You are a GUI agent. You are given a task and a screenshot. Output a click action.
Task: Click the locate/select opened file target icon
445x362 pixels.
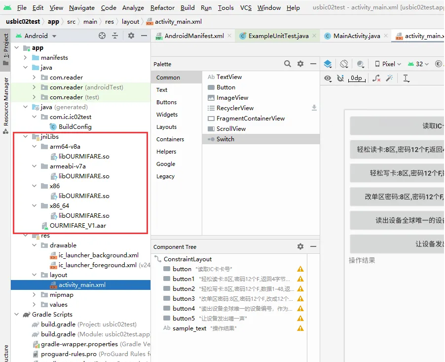[102, 36]
